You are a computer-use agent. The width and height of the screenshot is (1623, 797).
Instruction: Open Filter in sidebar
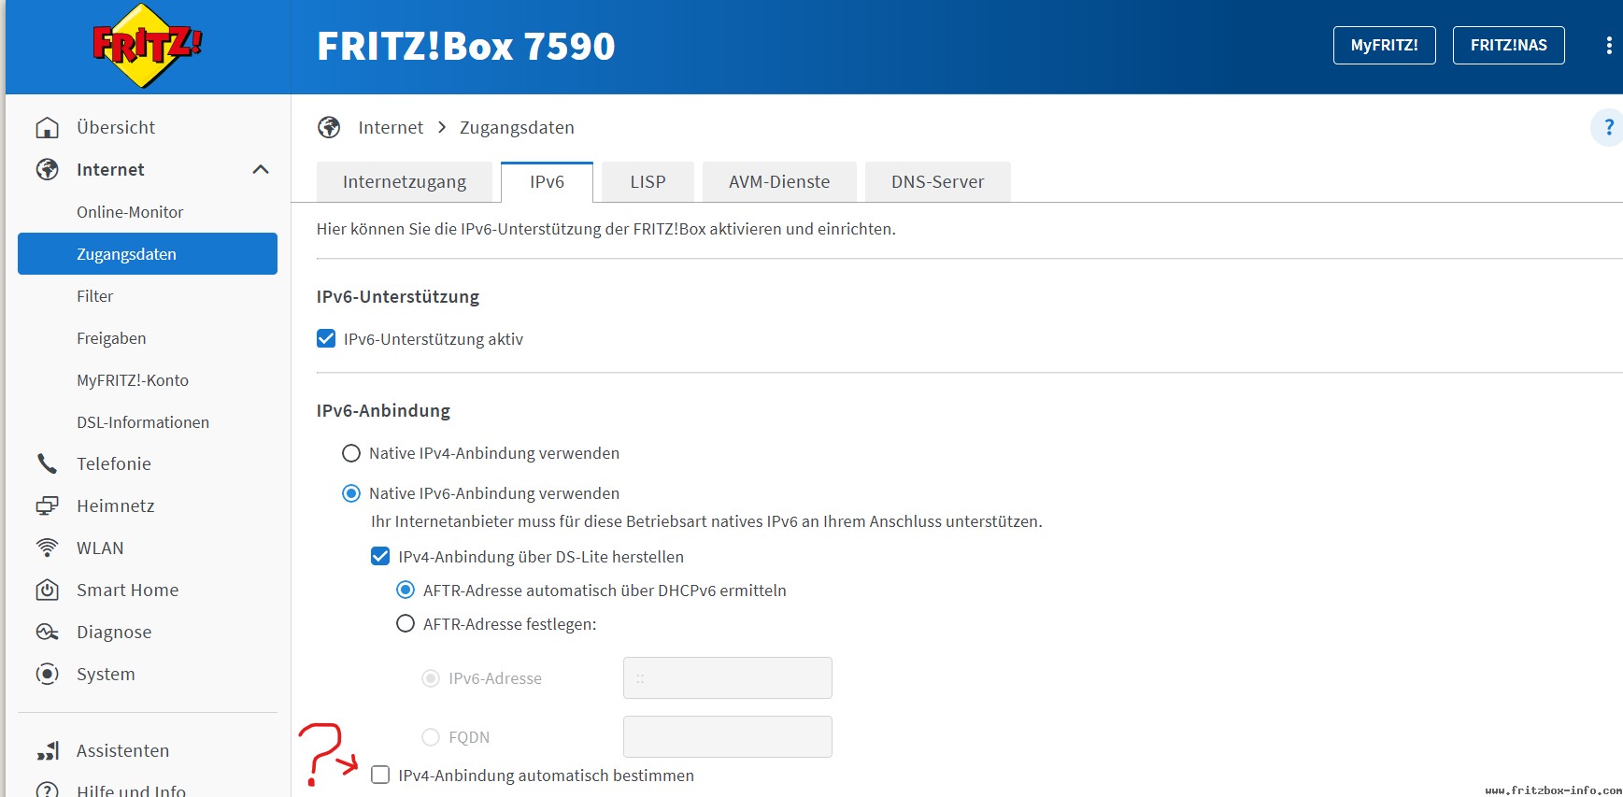click(x=95, y=296)
